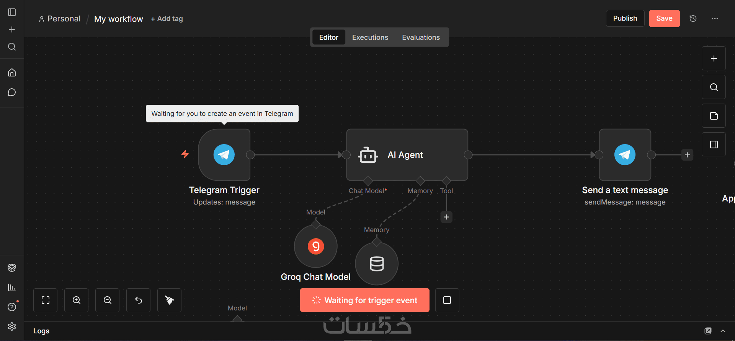Add a node with canvas plus button
The width and height of the screenshot is (735, 341).
[714, 58]
